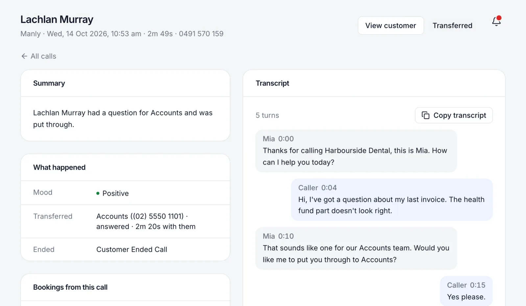The height and width of the screenshot is (306, 526).
Task: Select the Caller 0:15 Yes please message
Action: (466, 291)
